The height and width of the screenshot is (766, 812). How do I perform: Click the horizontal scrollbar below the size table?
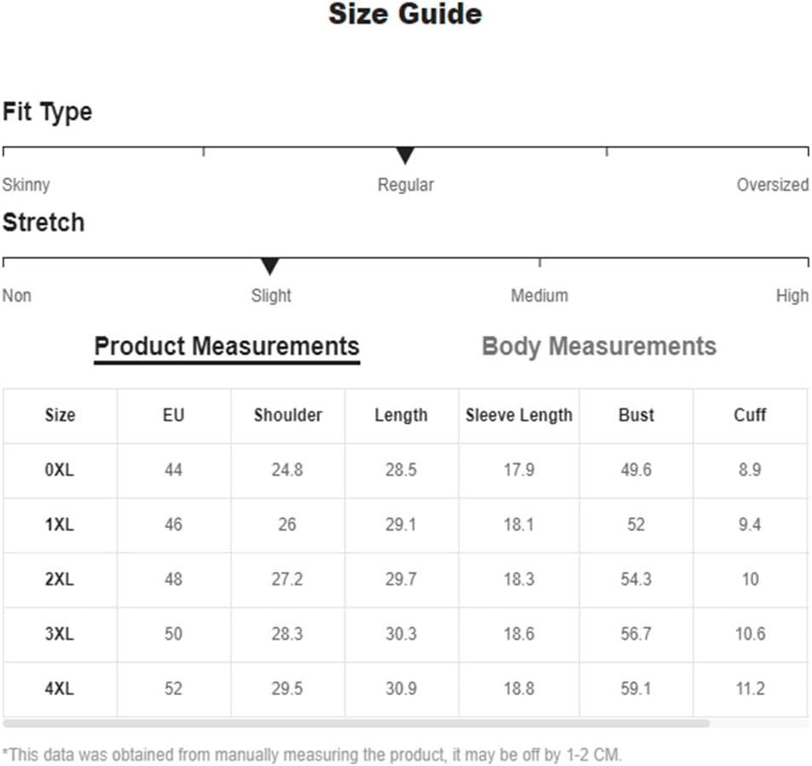(x=356, y=723)
